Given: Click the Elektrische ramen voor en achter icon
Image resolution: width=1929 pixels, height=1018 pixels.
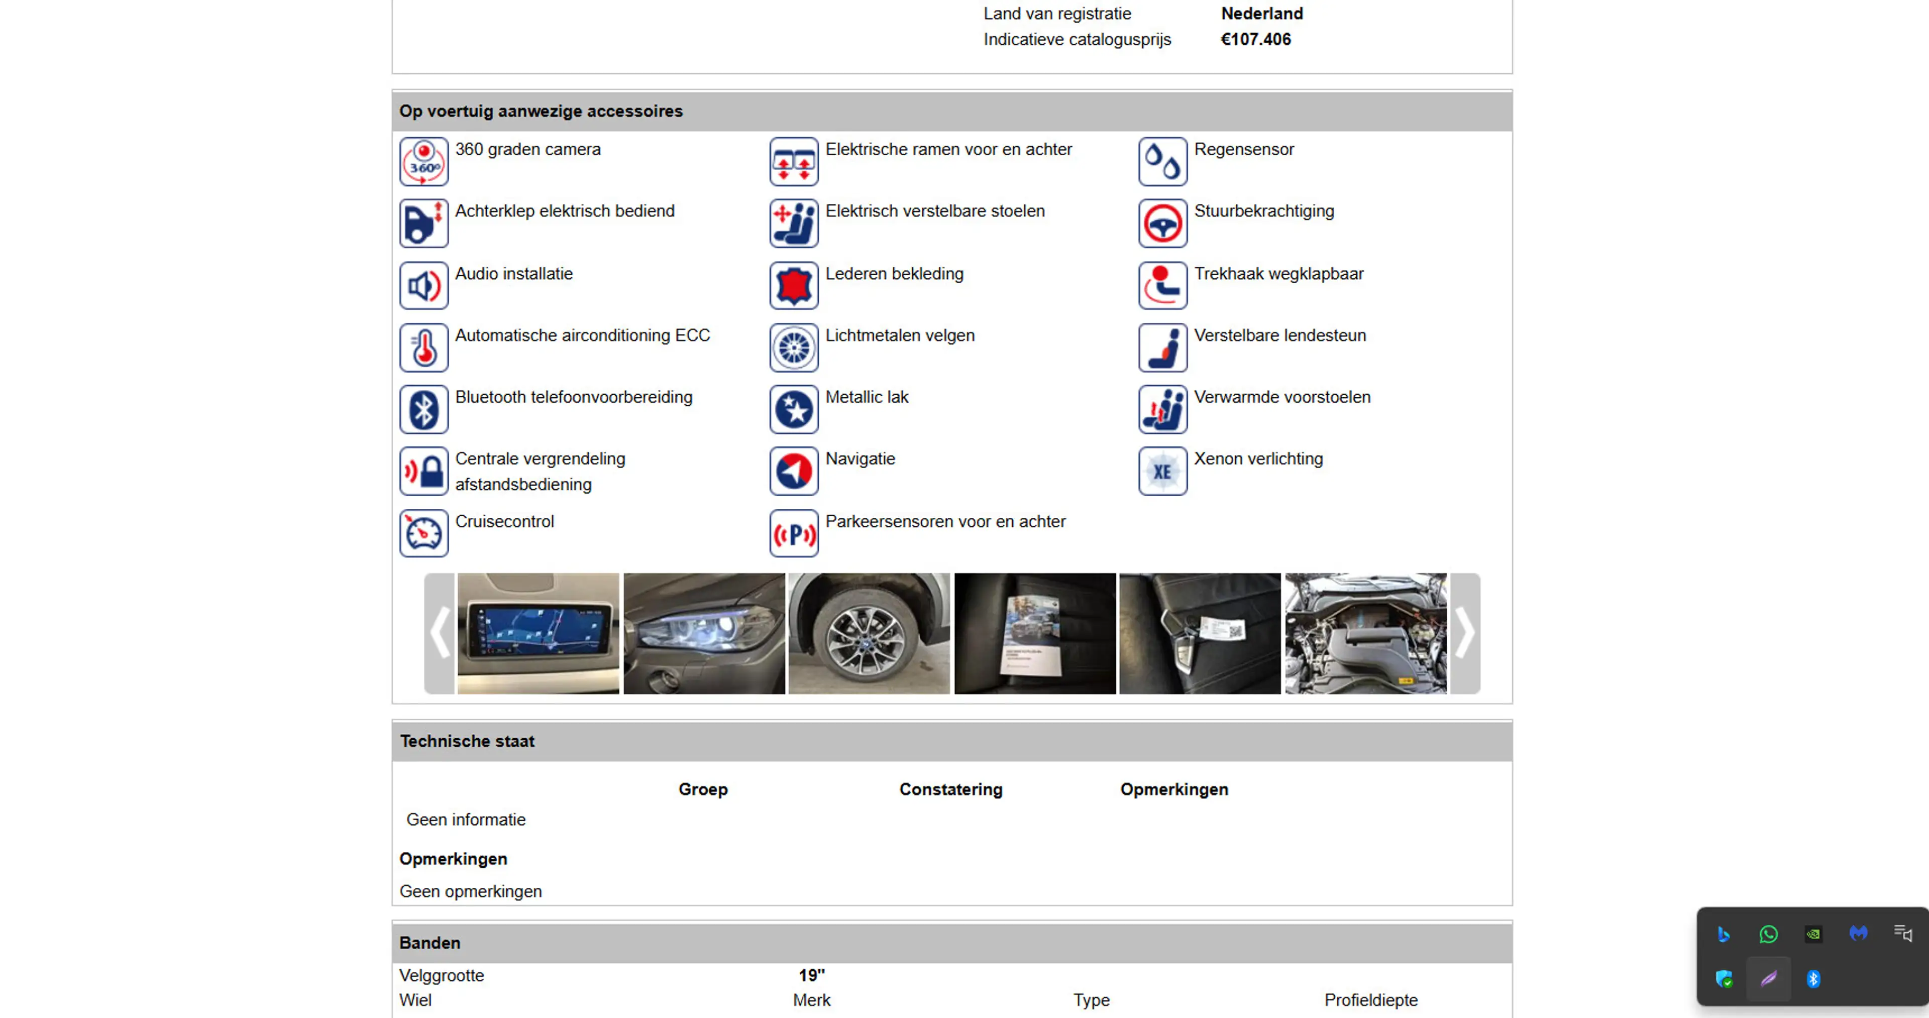Looking at the screenshot, I should (x=794, y=161).
